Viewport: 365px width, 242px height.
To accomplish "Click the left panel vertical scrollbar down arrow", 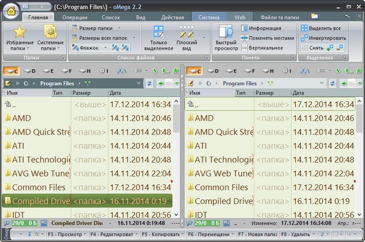I will click(x=176, y=215).
